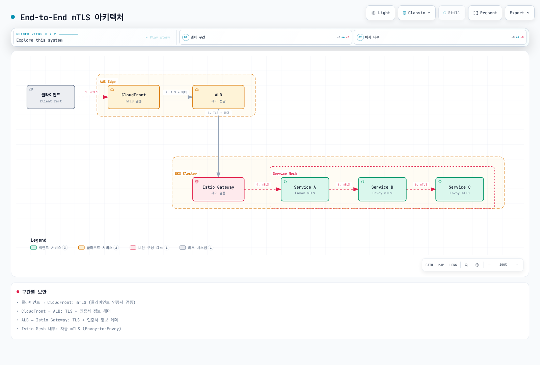The height and width of the screenshot is (365, 540).
Task: Click the '4. mTLS' edge label
Action: [263, 185]
